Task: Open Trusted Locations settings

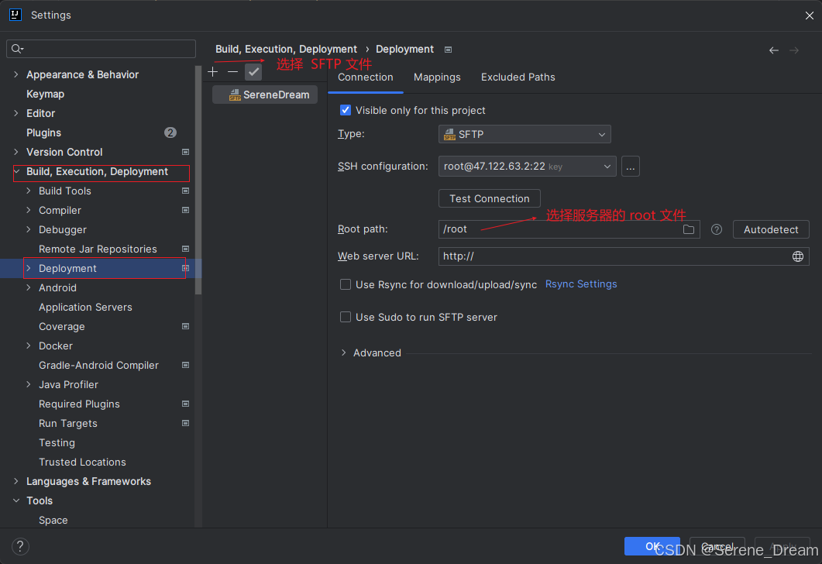Action: (x=82, y=463)
